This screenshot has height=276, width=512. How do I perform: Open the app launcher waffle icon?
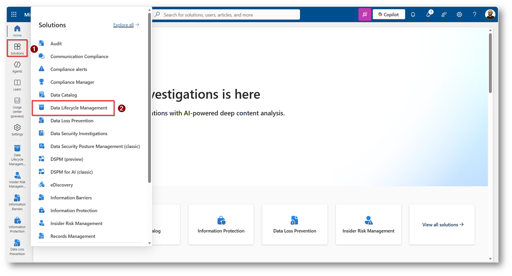(x=14, y=14)
